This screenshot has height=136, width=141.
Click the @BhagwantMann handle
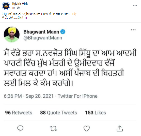(x=43, y=38)
